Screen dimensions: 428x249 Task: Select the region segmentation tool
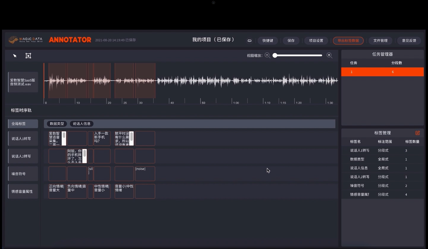[x=28, y=55]
